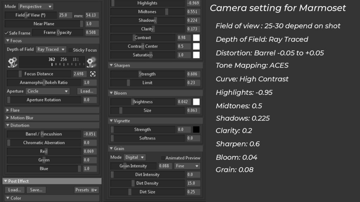Click the Focus Distance slider
This screenshot has width=360, height=202.
(x=39, y=74)
